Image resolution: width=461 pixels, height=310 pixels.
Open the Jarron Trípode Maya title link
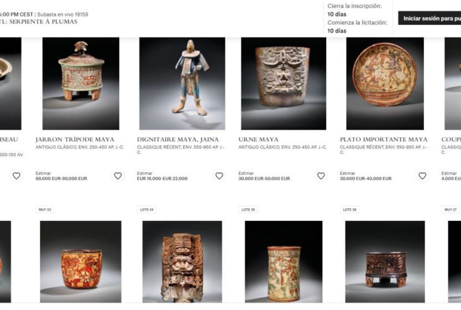pyautogui.click(x=75, y=139)
